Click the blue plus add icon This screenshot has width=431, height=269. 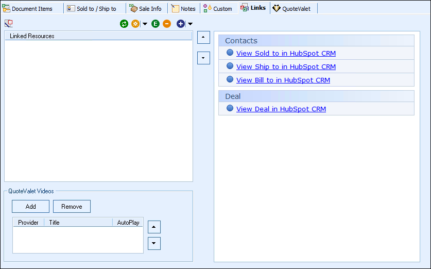point(181,24)
